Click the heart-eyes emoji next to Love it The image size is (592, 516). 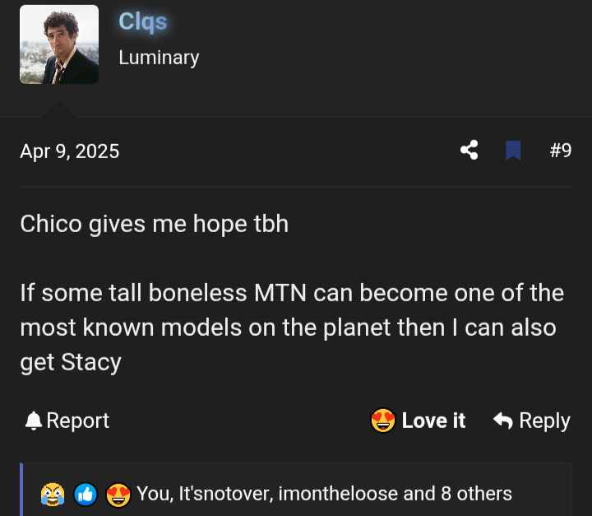[383, 421]
